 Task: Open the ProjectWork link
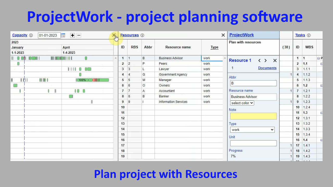tap(242, 35)
